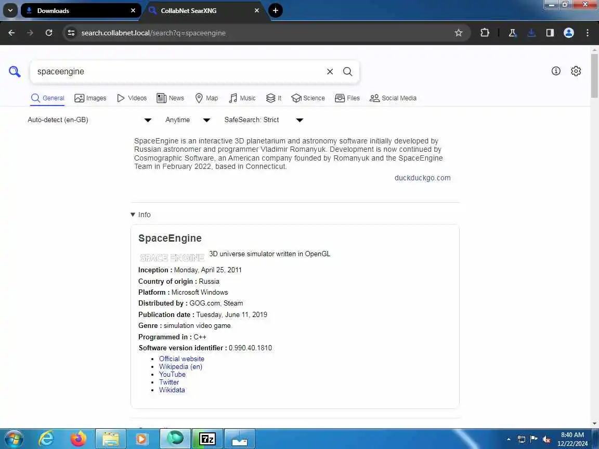
Task: Show hidden system tray icons
Action: coord(509,439)
